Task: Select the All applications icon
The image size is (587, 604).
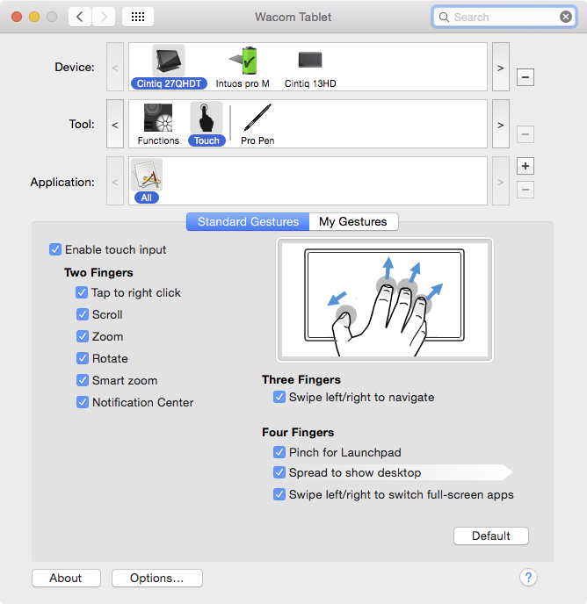Action: coord(147,175)
